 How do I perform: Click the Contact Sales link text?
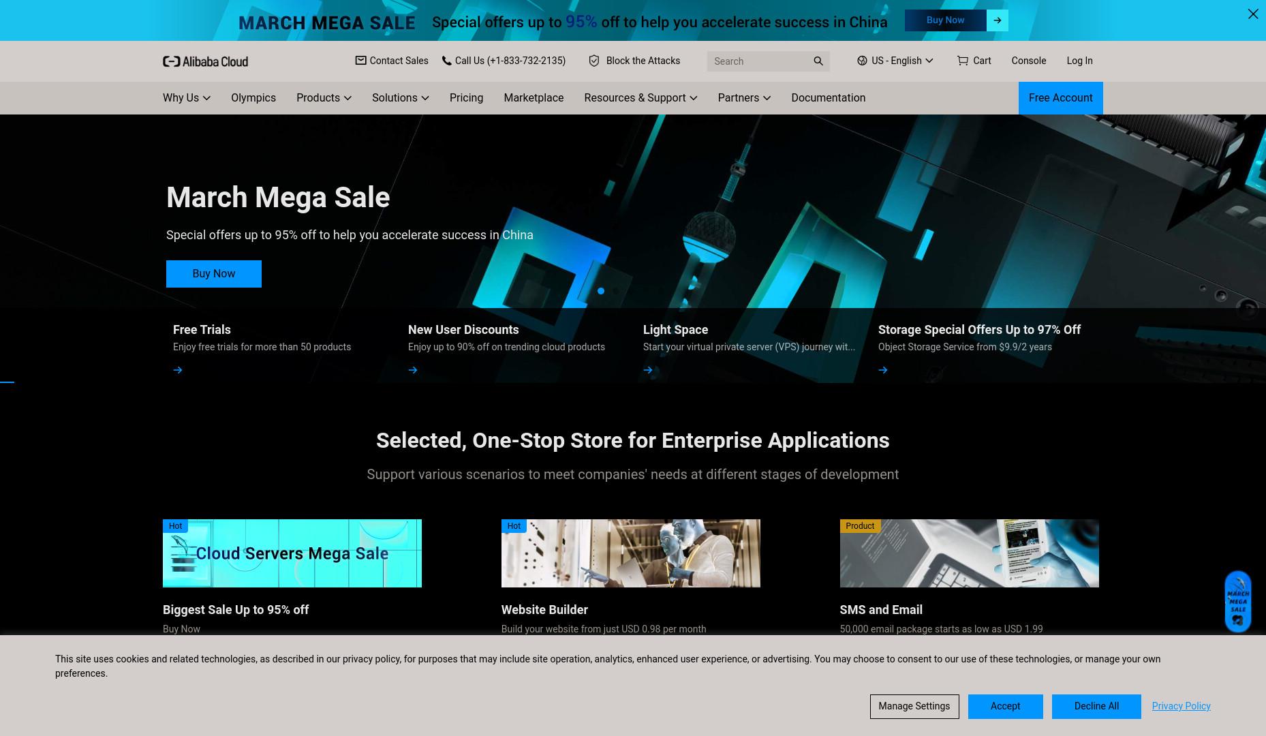click(399, 61)
